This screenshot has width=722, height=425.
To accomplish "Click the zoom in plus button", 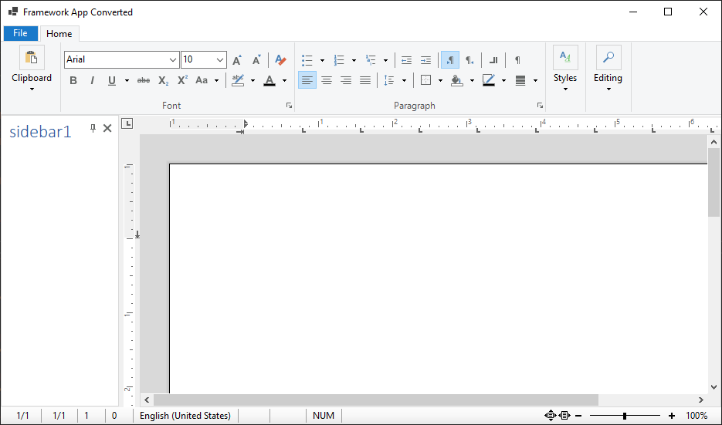I will pos(672,416).
